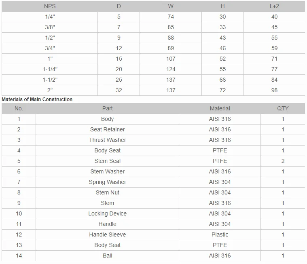Select the Spring Washer part cell
The width and height of the screenshot is (307, 264).
coord(107,182)
